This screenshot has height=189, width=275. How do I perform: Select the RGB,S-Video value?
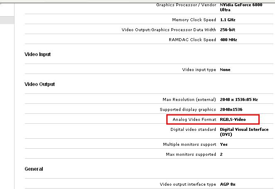[x=233, y=120]
